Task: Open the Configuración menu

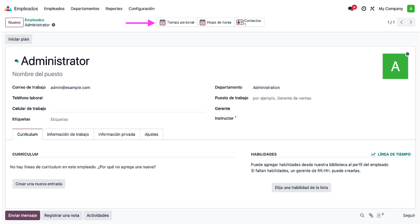Action: click(141, 9)
